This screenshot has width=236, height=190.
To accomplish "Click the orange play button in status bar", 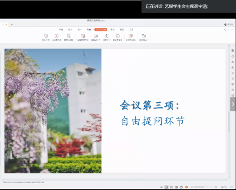I will pyautogui.click(x=187, y=187).
